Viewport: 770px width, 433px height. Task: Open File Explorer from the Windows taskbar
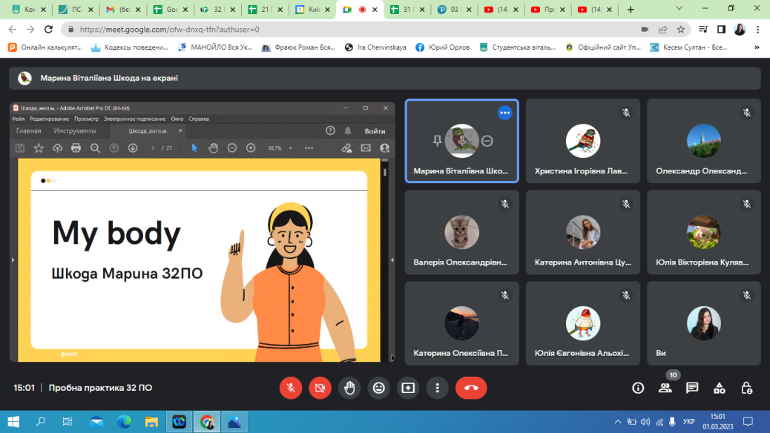(151, 422)
